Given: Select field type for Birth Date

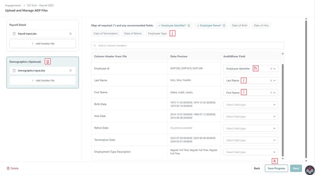Looking at the screenshot, I should tap(251, 105).
